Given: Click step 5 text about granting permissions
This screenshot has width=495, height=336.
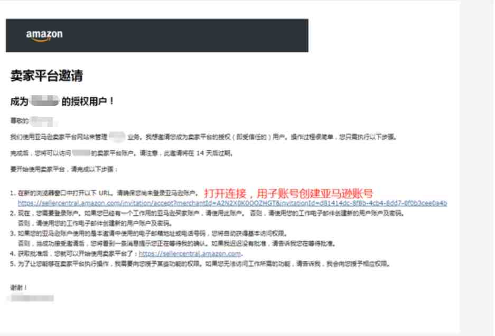Looking at the screenshot, I should 200,264.
